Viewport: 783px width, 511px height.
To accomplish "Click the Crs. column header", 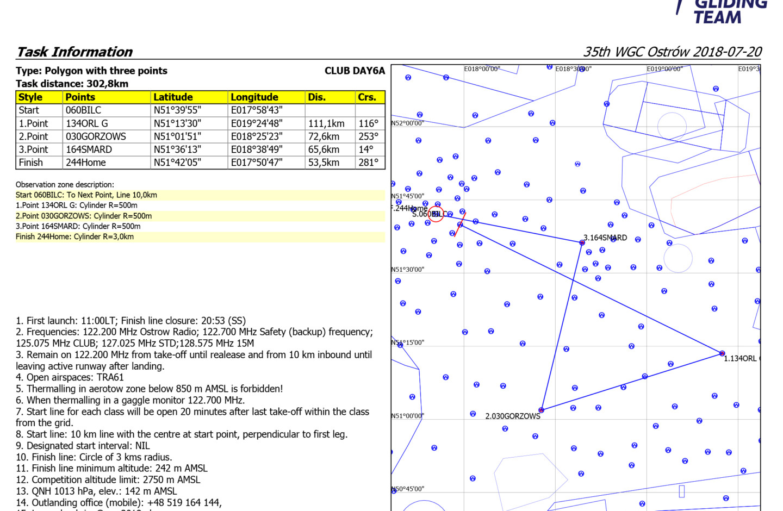I will [367, 97].
